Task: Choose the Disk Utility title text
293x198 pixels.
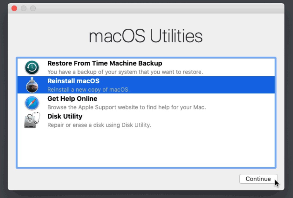Action: coord(65,116)
